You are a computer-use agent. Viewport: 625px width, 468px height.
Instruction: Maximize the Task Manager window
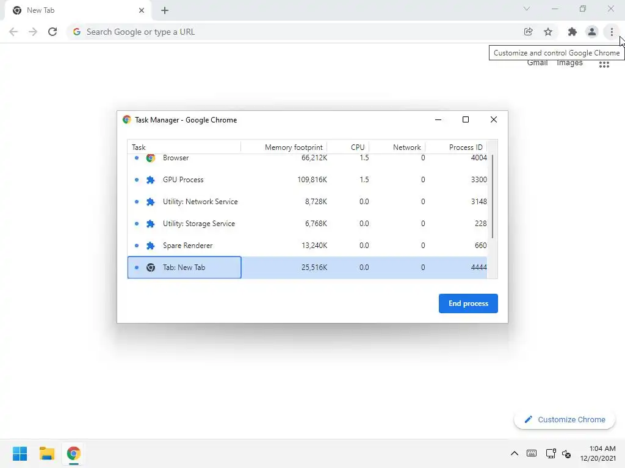point(465,119)
